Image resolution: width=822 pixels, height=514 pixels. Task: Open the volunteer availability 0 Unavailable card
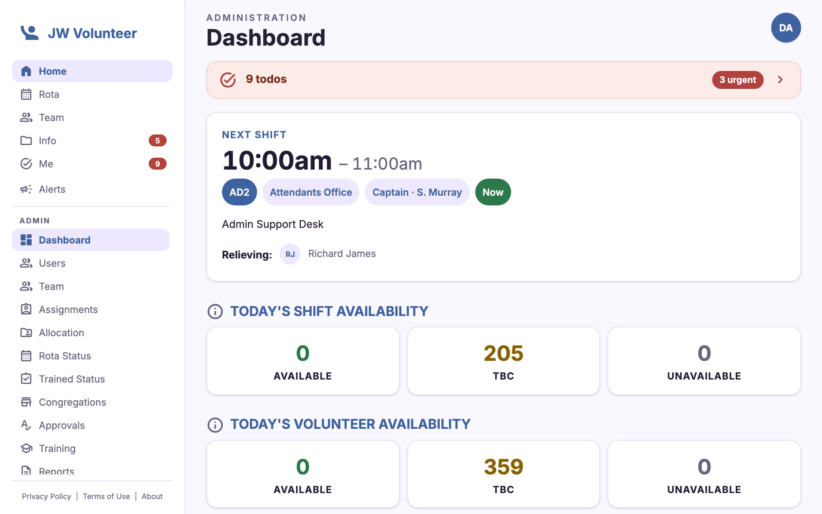tap(704, 474)
